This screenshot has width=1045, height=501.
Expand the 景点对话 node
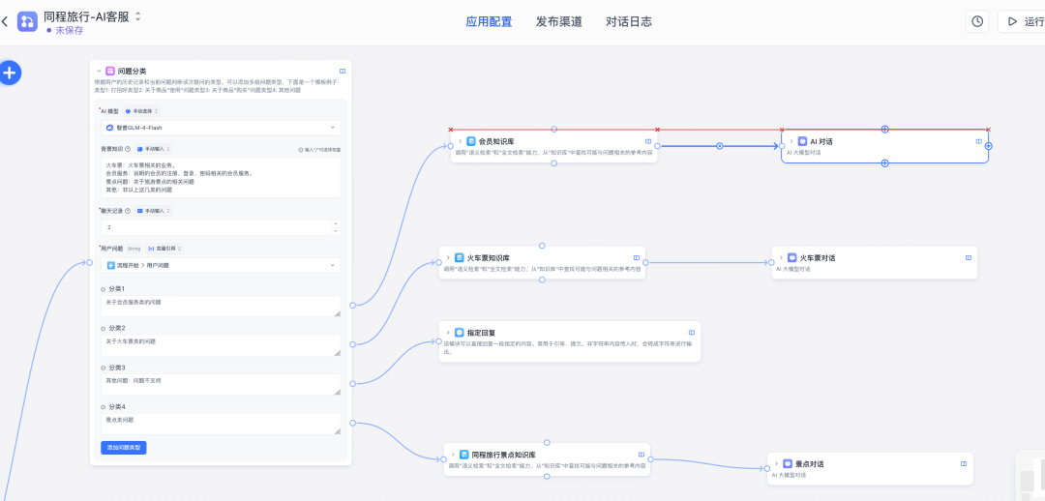coord(777,463)
